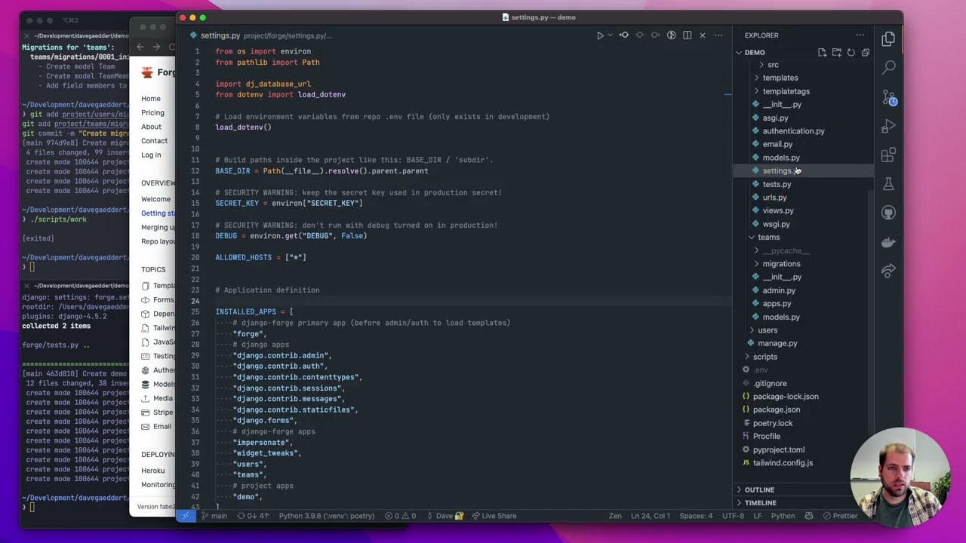Image resolution: width=966 pixels, height=543 pixels.
Task: Refresh the DEMO explorer tree
Action: [x=851, y=53]
